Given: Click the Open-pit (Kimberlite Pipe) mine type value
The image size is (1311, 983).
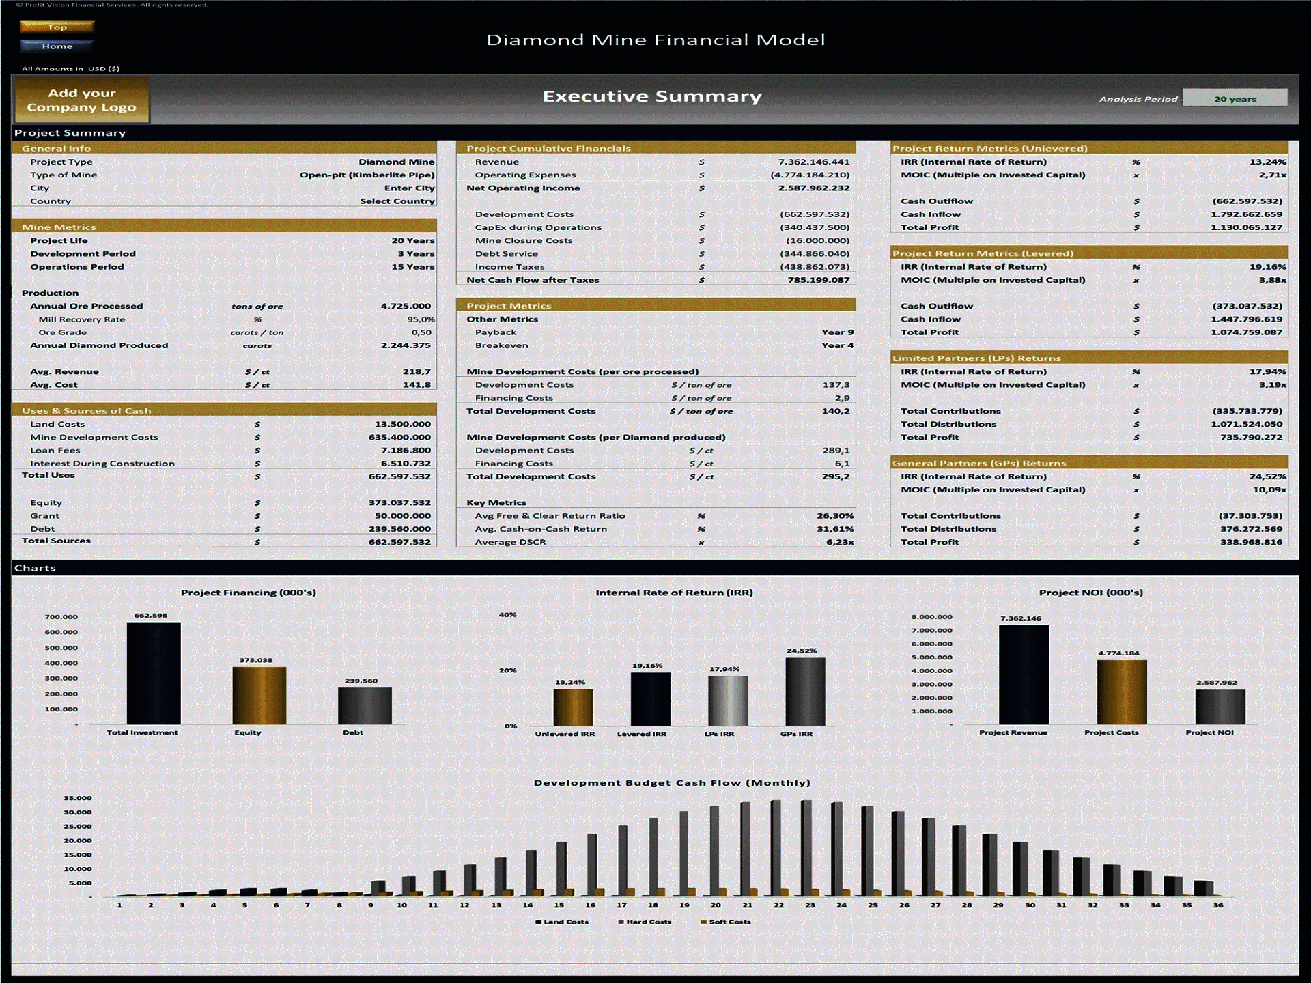Looking at the screenshot, I should (x=367, y=175).
